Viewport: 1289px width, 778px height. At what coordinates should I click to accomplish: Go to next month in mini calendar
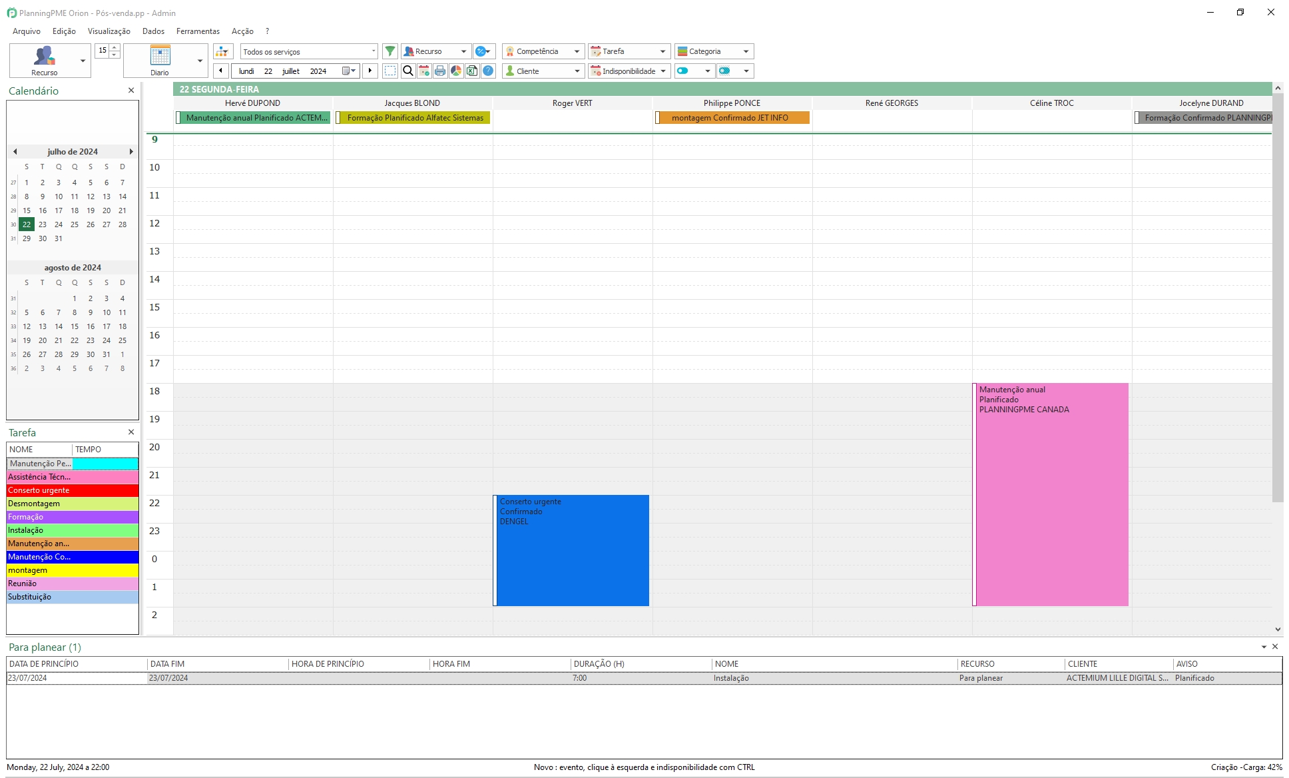(x=131, y=152)
